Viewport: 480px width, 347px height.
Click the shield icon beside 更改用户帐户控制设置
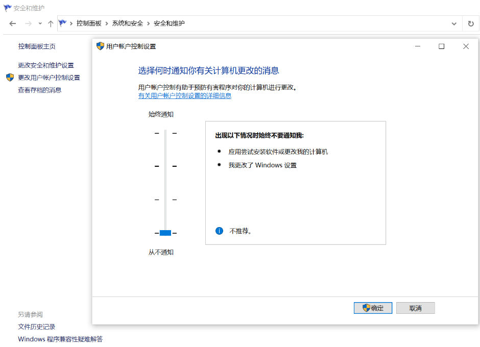(9, 78)
